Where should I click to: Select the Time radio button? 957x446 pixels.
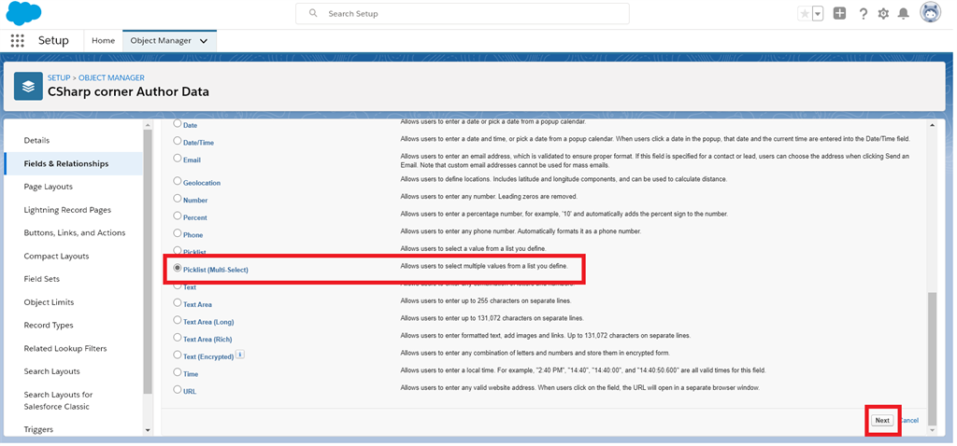point(178,372)
